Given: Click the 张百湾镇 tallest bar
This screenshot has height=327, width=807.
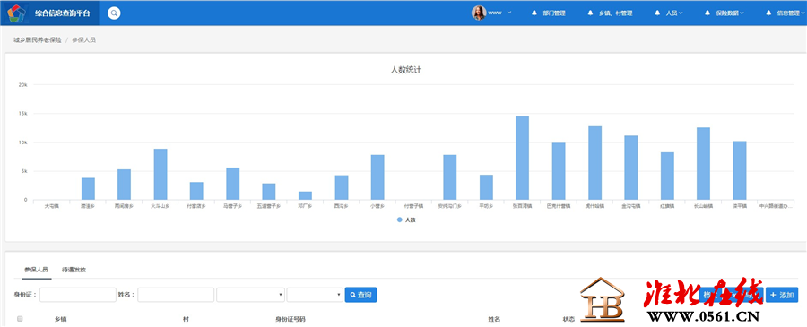Looking at the screenshot, I should [x=523, y=158].
